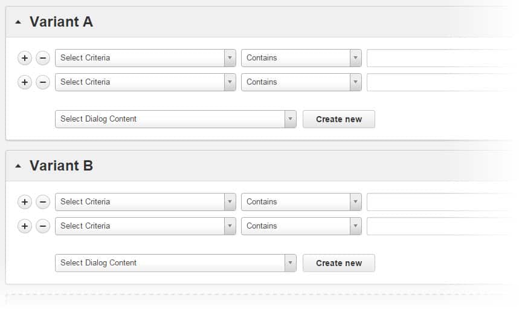Click Create new button in Variant A
The image size is (519, 309).
point(338,119)
